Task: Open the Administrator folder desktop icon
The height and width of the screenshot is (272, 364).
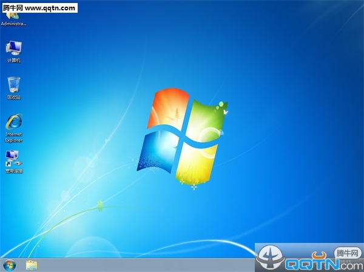Action: click(x=13, y=19)
